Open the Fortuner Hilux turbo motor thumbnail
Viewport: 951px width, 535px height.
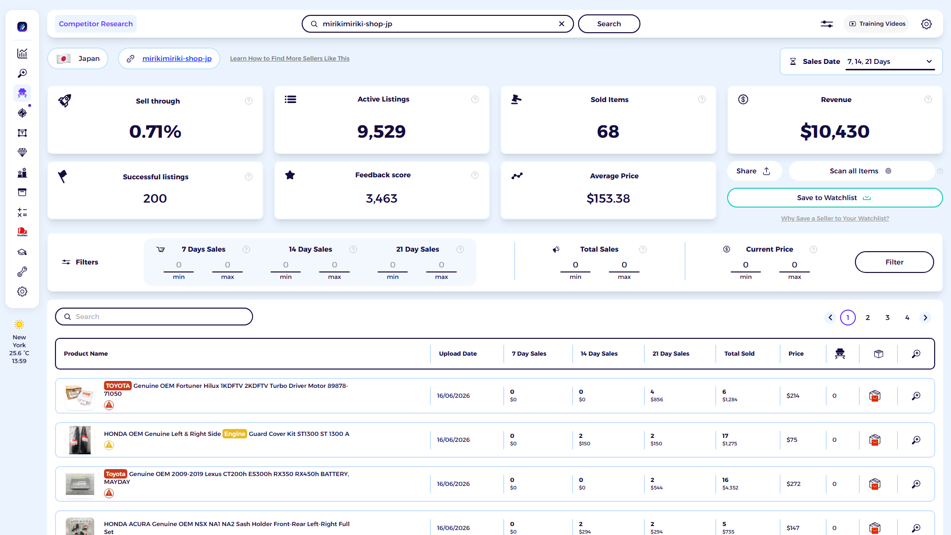[80, 396]
